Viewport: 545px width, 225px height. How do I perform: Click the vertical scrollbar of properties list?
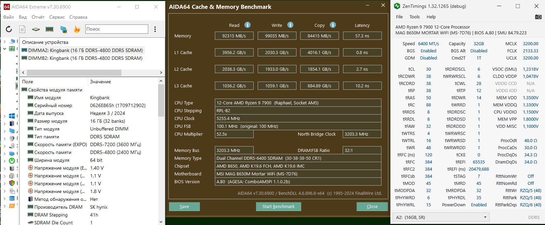[161, 100]
